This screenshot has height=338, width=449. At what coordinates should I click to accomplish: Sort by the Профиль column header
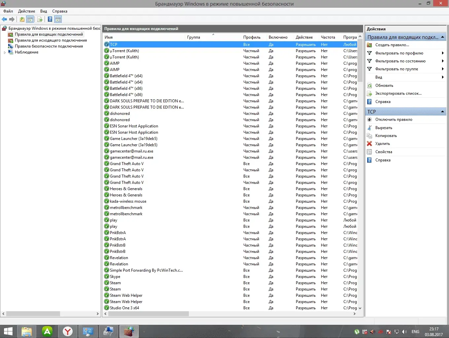pos(254,37)
